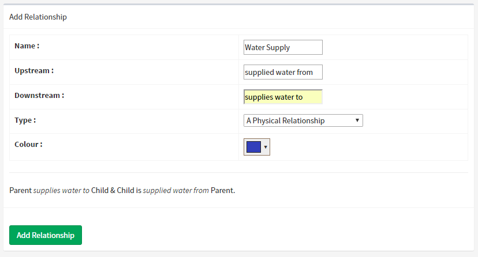478x257 pixels.
Task: Click the Name label
Action: tap(27, 46)
